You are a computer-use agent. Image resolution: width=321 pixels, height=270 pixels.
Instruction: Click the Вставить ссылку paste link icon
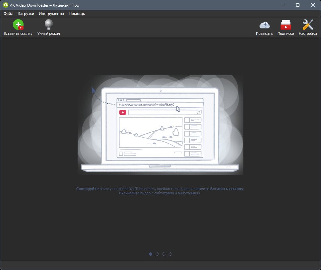pos(18,25)
